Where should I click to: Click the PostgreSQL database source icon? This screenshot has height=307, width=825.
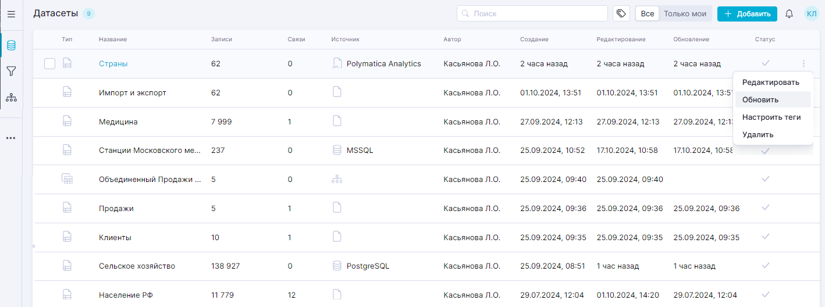[x=337, y=266]
